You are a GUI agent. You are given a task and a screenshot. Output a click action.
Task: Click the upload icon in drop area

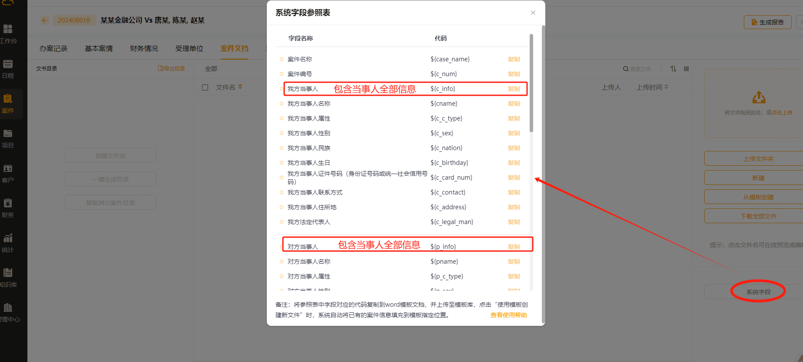click(759, 97)
